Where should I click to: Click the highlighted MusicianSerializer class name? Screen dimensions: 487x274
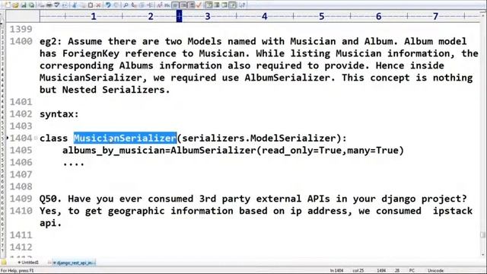coord(125,138)
